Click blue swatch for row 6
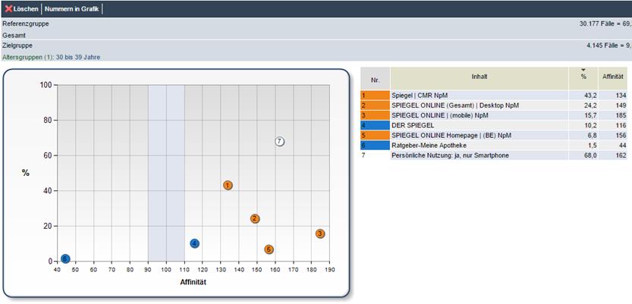Image resolution: width=632 pixels, height=304 pixels. [376, 146]
